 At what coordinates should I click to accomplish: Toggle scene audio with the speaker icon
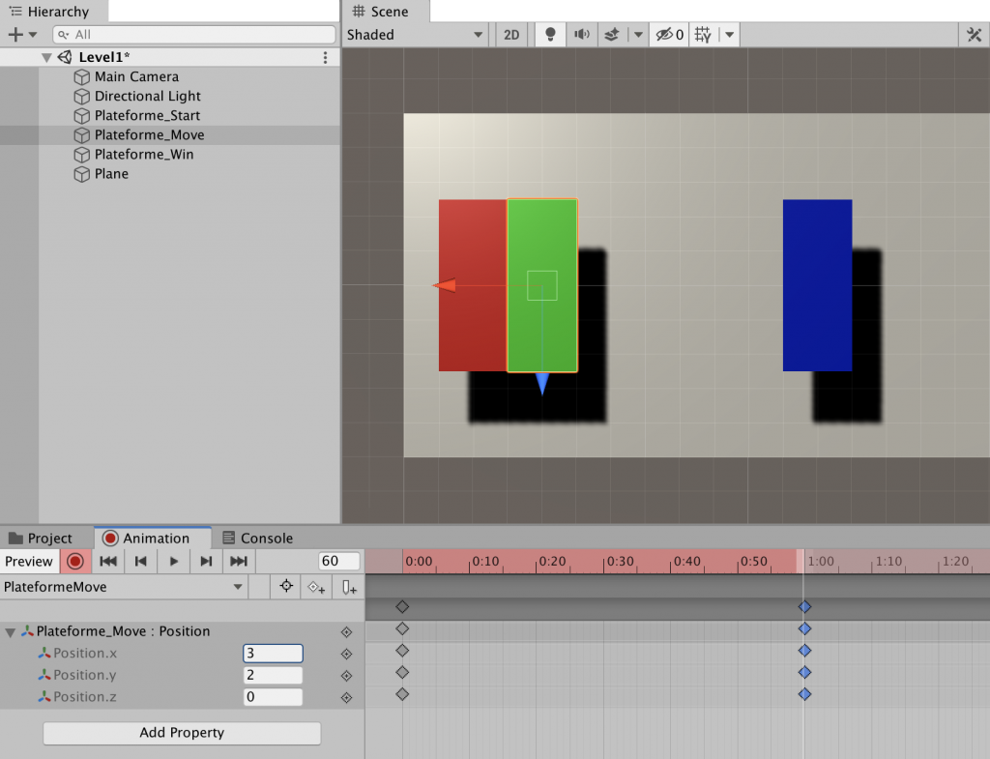581,35
